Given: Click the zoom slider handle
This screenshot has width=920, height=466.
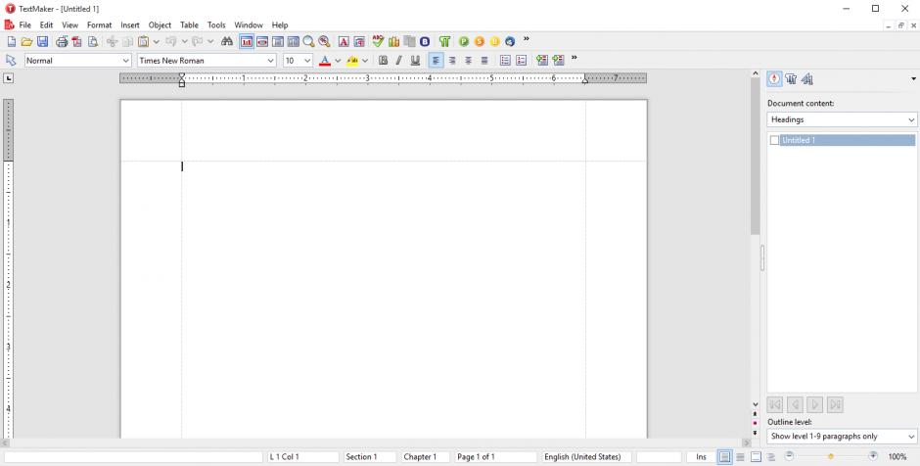Looking at the screenshot, I should point(831,456).
